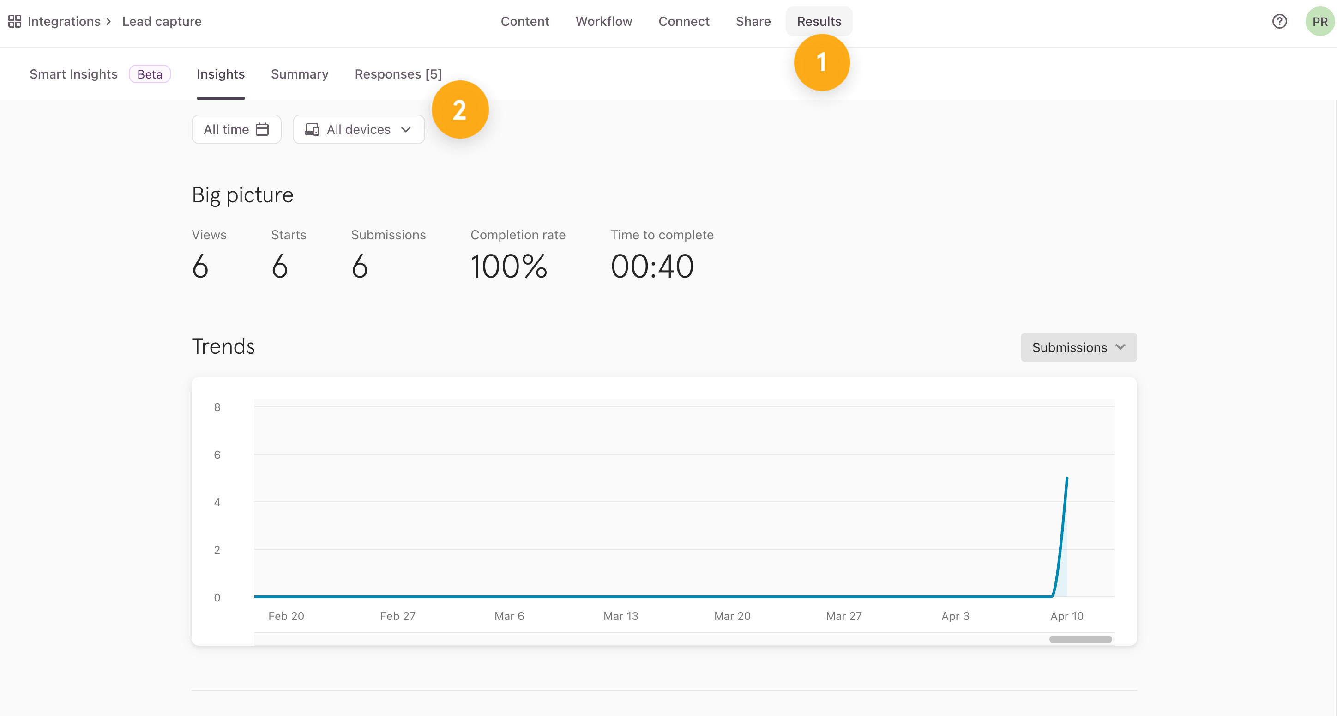This screenshot has width=1337, height=716.
Task: Click the Apr 3 axis label
Action: 956,616
